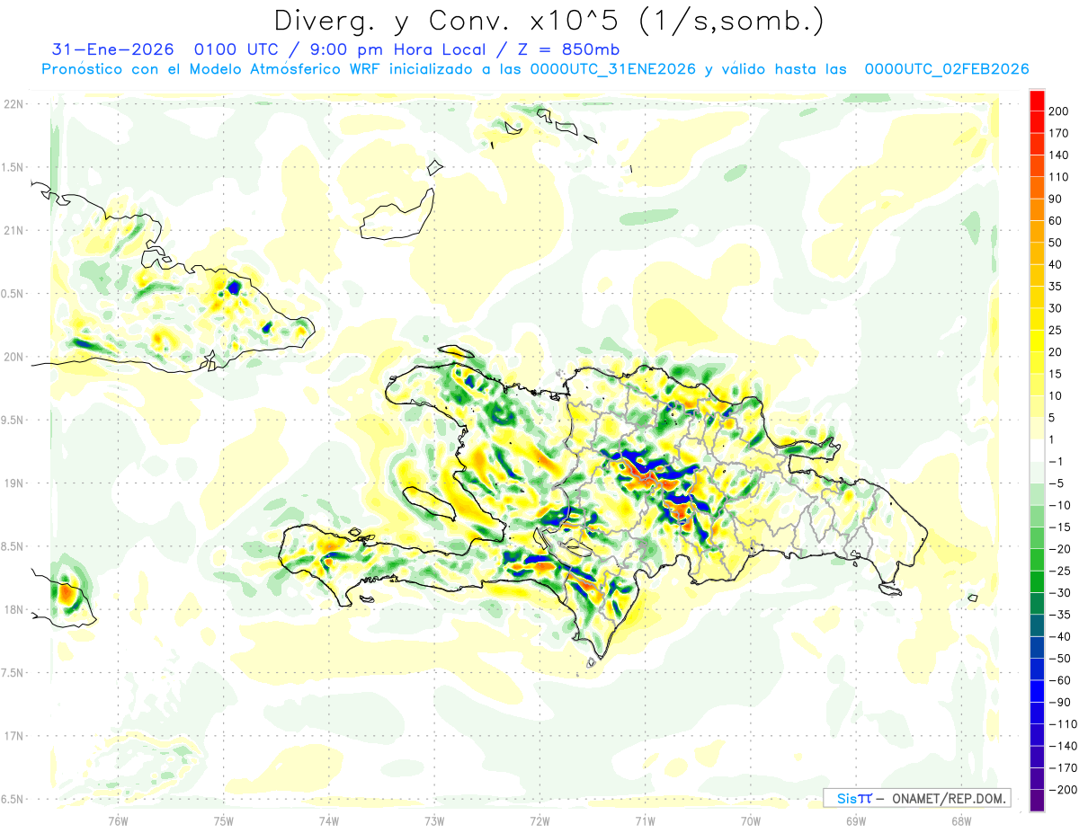Viewport: 1079px width, 833px height.
Task: Click the '68W' longitude label
Action: tap(961, 820)
